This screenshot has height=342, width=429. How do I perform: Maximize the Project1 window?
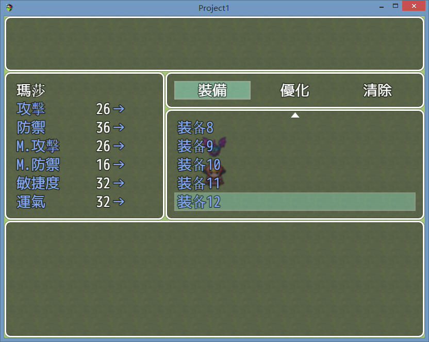pyautogui.click(x=395, y=6)
